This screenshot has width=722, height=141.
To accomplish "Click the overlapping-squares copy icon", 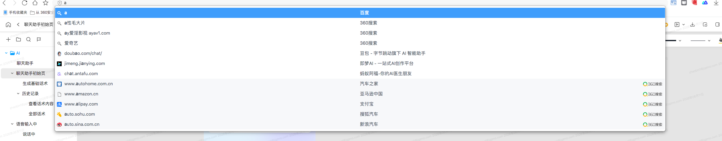I will (705, 24).
